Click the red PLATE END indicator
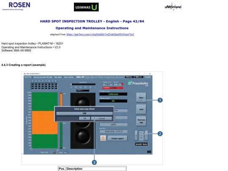 pos(113,88)
